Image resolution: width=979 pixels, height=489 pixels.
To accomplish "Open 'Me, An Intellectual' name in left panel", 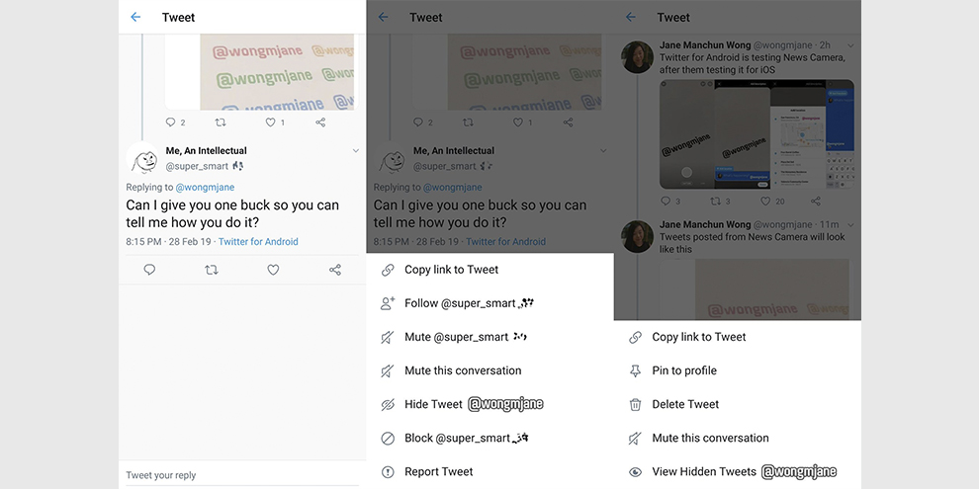I will 206,150.
